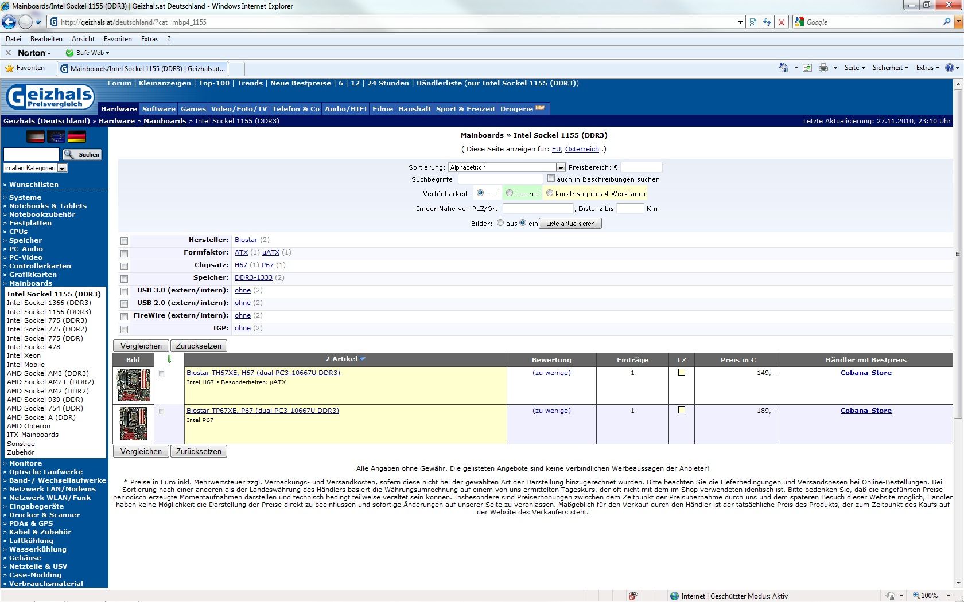964x602 pixels.
Task: Click the popup blocker status bar icon
Action: tap(633, 596)
